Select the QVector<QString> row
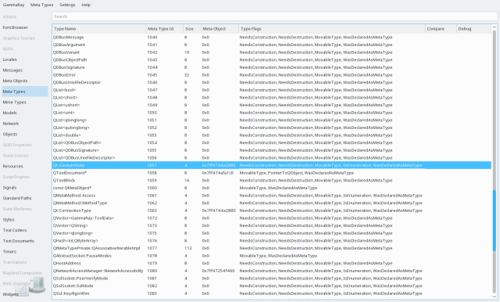The height and width of the screenshot is (302, 500). (271, 225)
